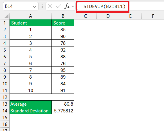Click the Enter checkmark icon in formula bar
This screenshot has height=131, width=164.
[58, 6]
